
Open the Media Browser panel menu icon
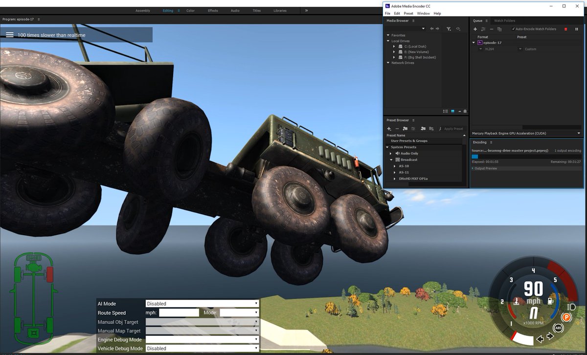point(413,21)
